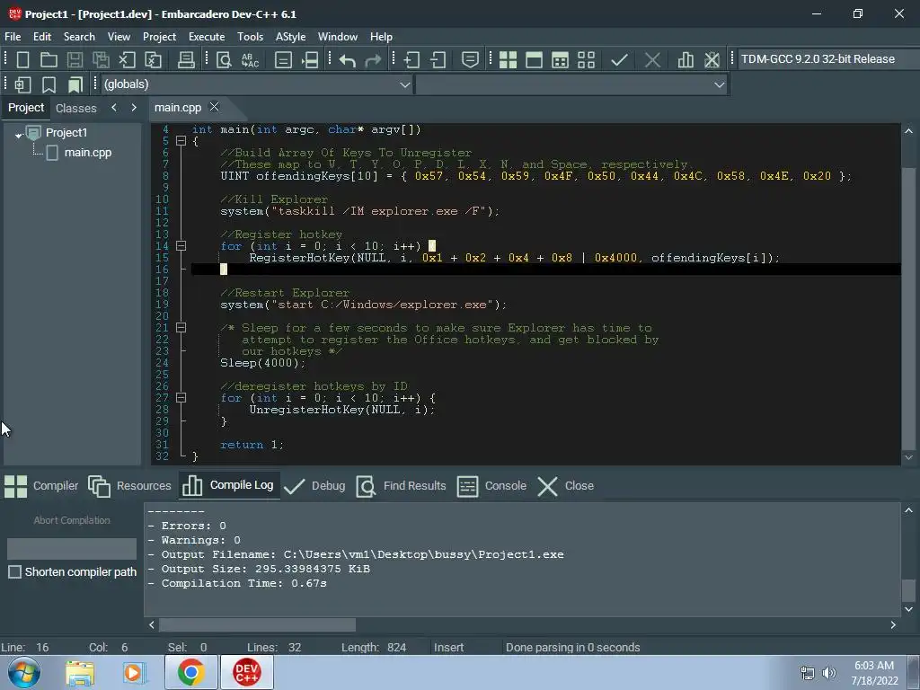
Task: Click the compile log scroll-down arrow
Action: click(x=908, y=609)
